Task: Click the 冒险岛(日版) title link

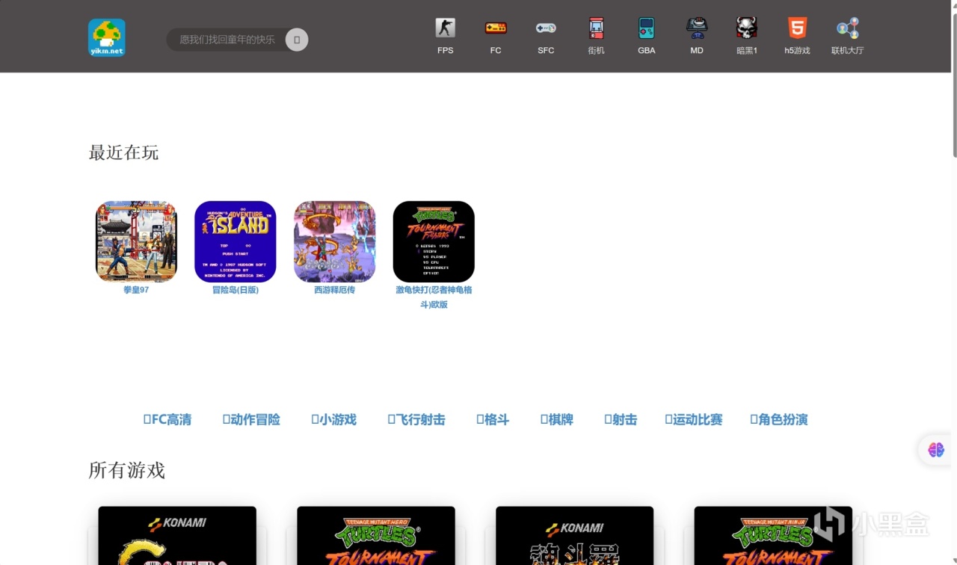Action: 236,290
